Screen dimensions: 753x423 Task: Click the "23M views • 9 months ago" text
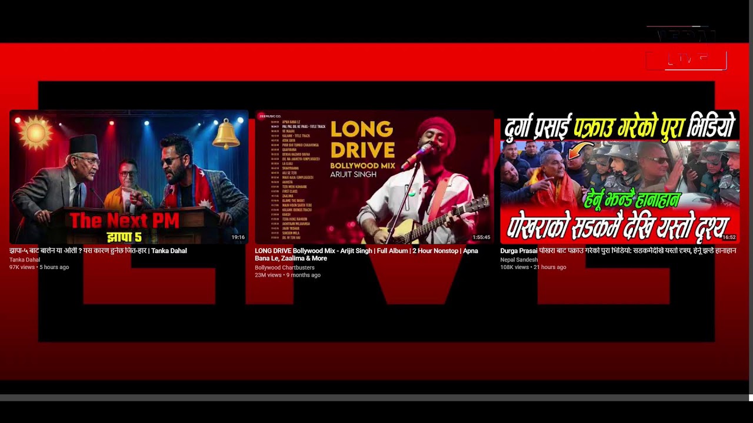288,275
